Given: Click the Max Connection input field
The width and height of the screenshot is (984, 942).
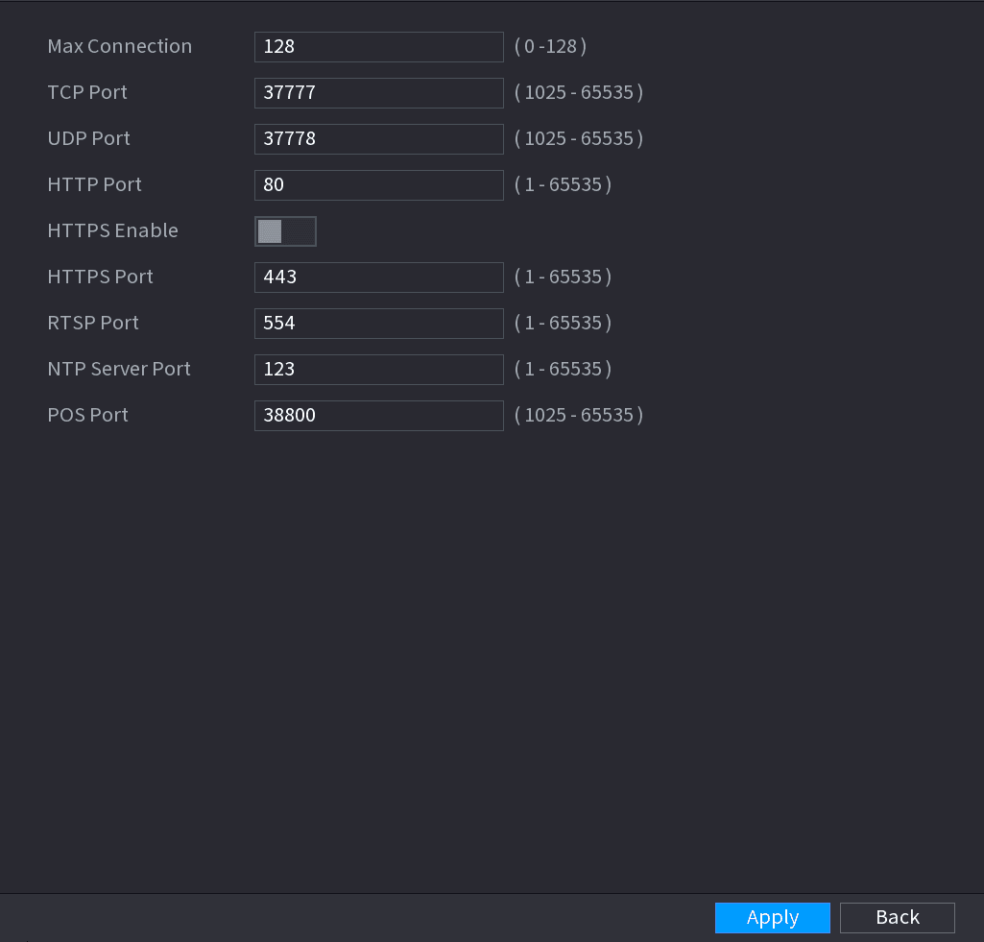Looking at the screenshot, I should (378, 47).
